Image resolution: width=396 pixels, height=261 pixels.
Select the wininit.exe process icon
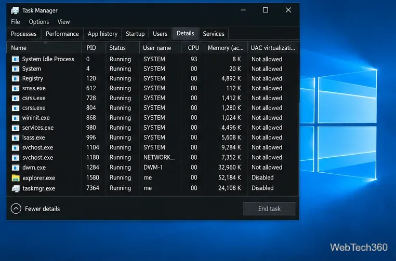coord(16,118)
